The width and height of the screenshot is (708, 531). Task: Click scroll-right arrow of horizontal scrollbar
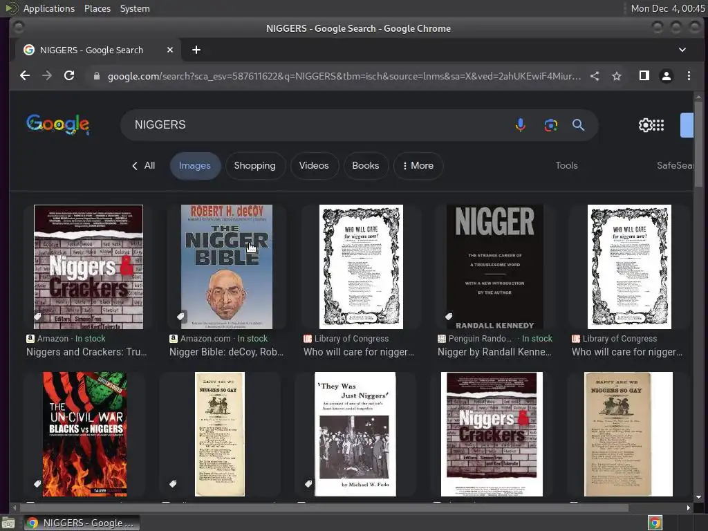(x=688, y=508)
